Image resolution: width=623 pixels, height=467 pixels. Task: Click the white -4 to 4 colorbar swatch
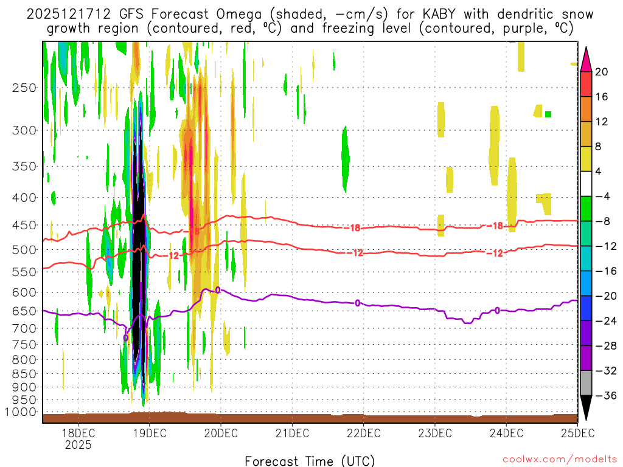click(x=586, y=184)
